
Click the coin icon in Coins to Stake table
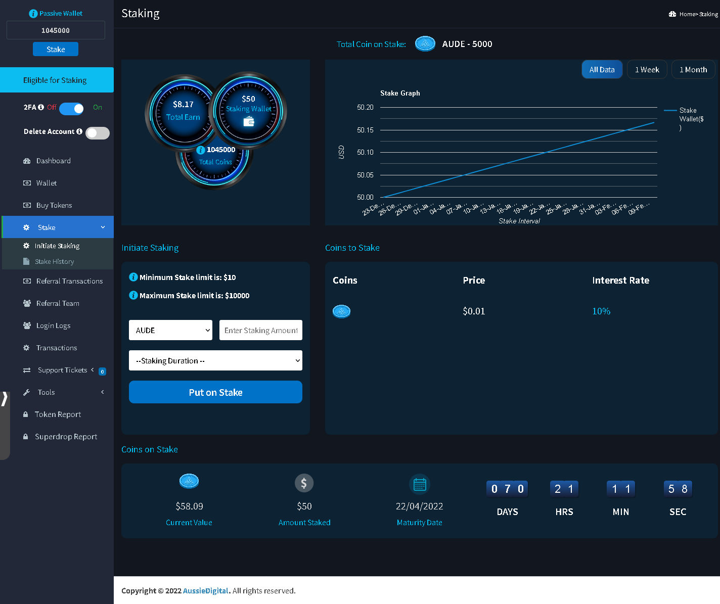click(x=341, y=311)
